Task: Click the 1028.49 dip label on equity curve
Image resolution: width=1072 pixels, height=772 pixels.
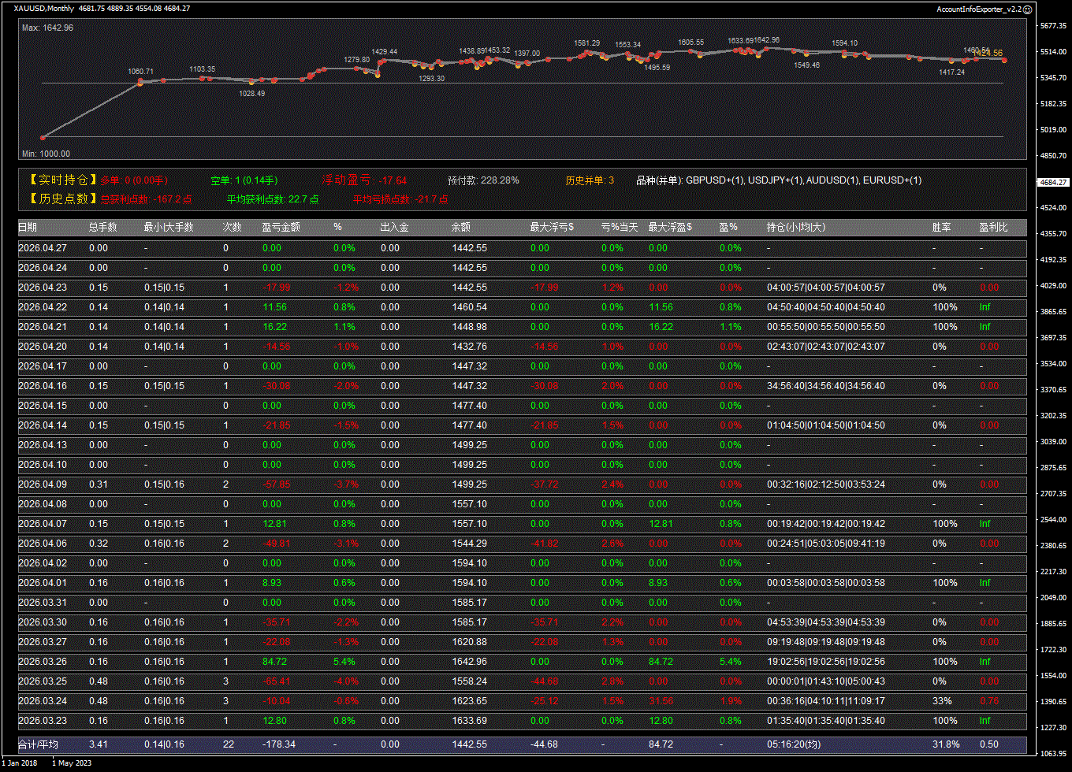Action: coord(251,93)
